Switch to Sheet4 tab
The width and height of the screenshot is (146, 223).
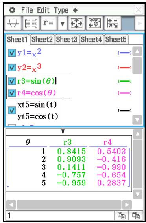[91, 39]
